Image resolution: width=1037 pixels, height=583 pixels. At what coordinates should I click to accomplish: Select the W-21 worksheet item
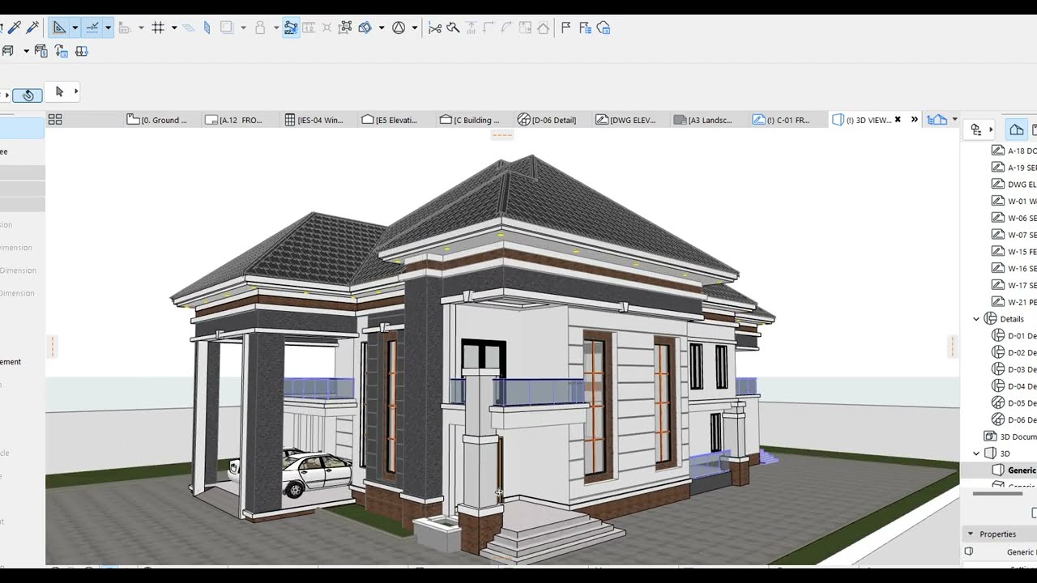pos(1014,302)
